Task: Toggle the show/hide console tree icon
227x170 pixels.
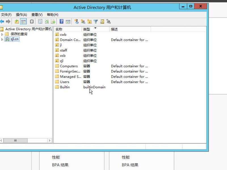Action: (x=24, y=22)
